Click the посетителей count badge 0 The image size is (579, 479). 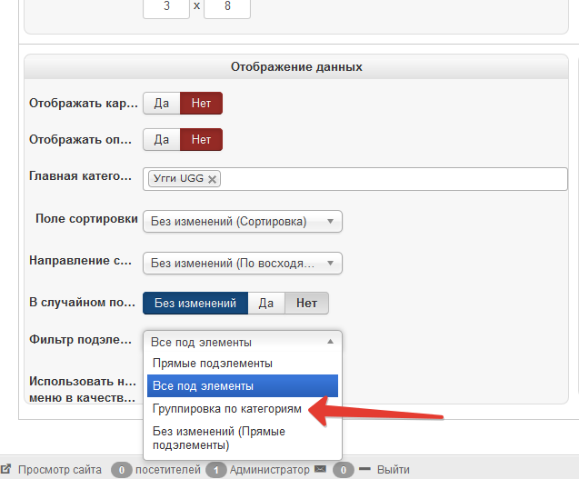pos(122,470)
